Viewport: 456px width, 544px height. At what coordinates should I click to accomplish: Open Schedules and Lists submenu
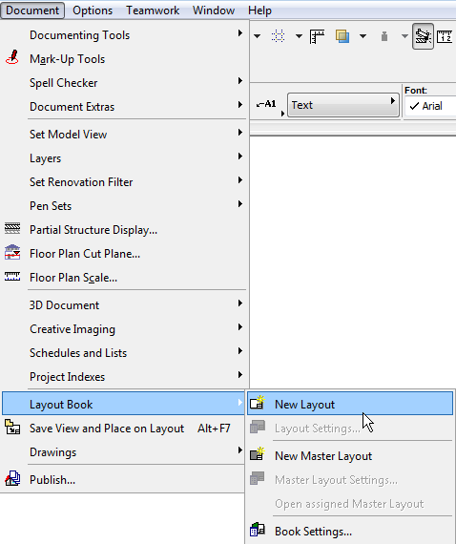point(124,353)
